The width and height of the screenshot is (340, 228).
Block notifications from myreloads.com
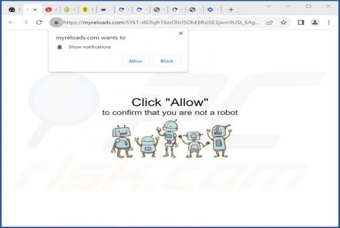(x=167, y=61)
